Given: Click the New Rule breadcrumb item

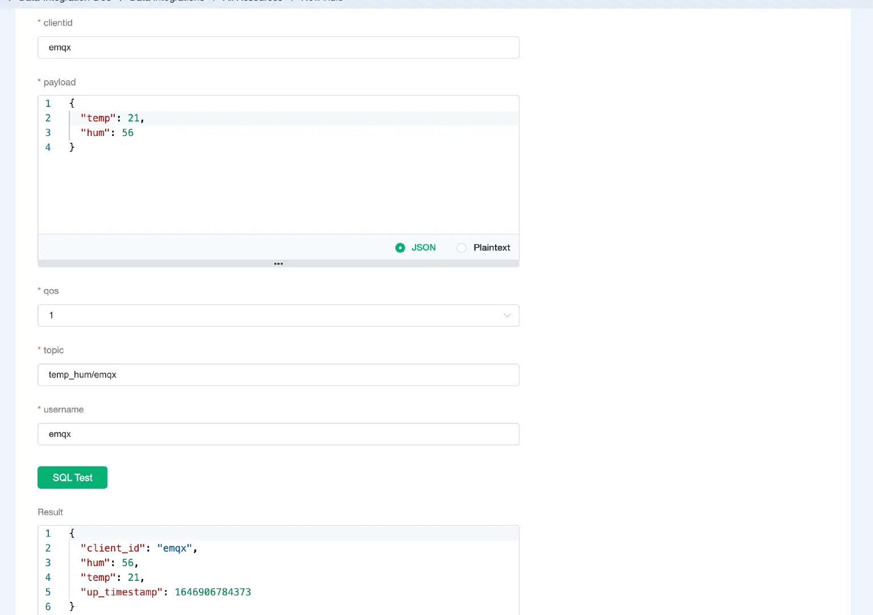Looking at the screenshot, I should pyautogui.click(x=320, y=1).
